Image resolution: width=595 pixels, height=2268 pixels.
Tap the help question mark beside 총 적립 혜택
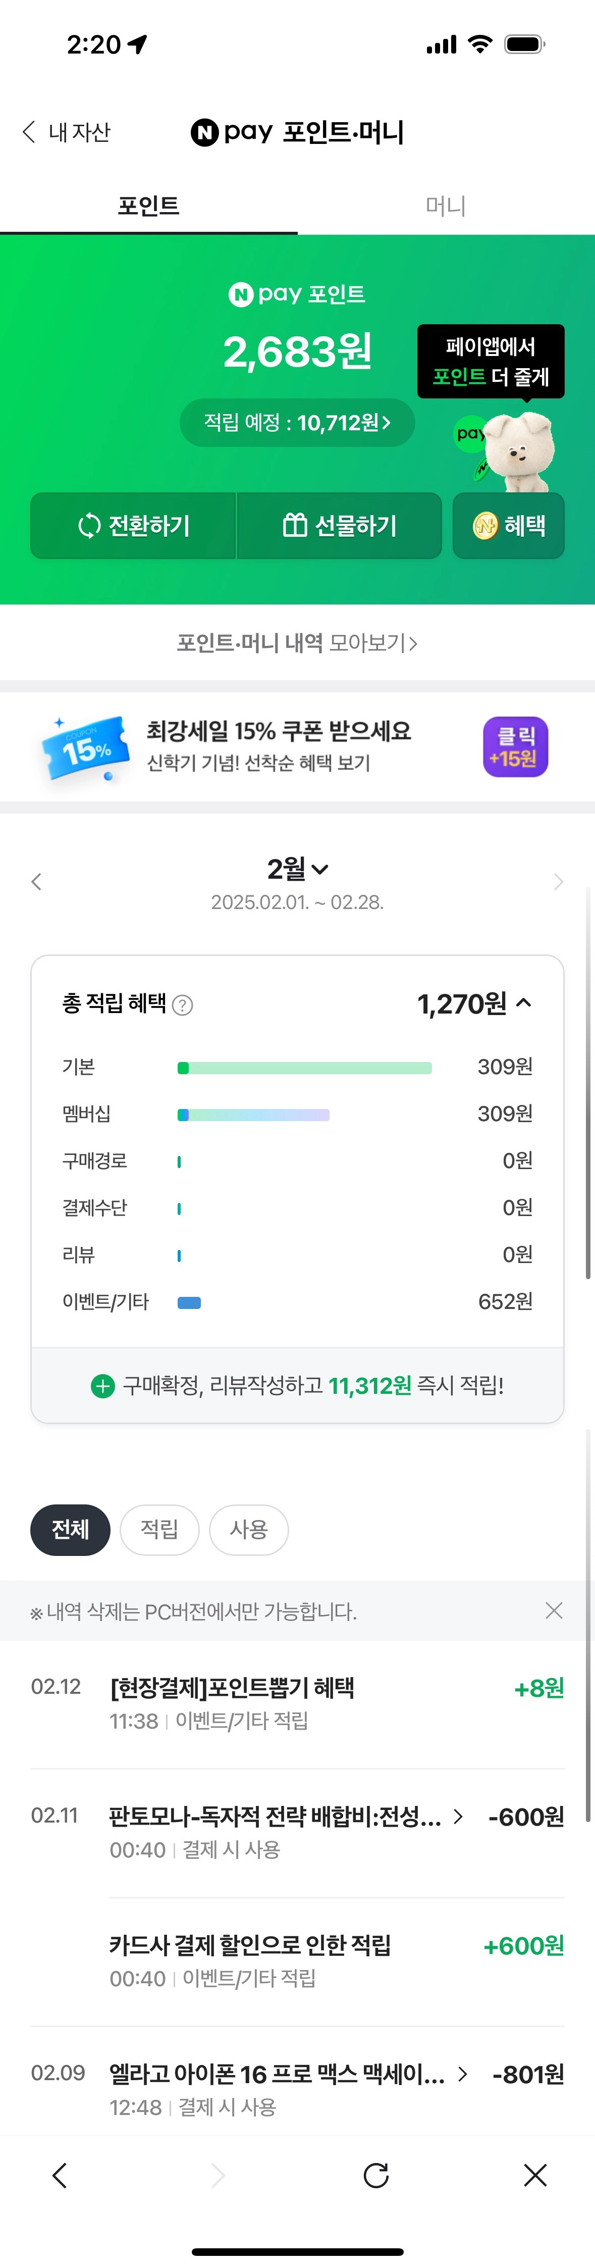(182, 1004)
